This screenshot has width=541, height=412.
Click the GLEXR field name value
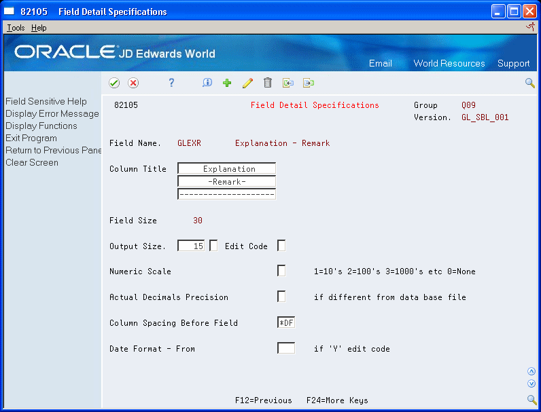coord(189,143)
